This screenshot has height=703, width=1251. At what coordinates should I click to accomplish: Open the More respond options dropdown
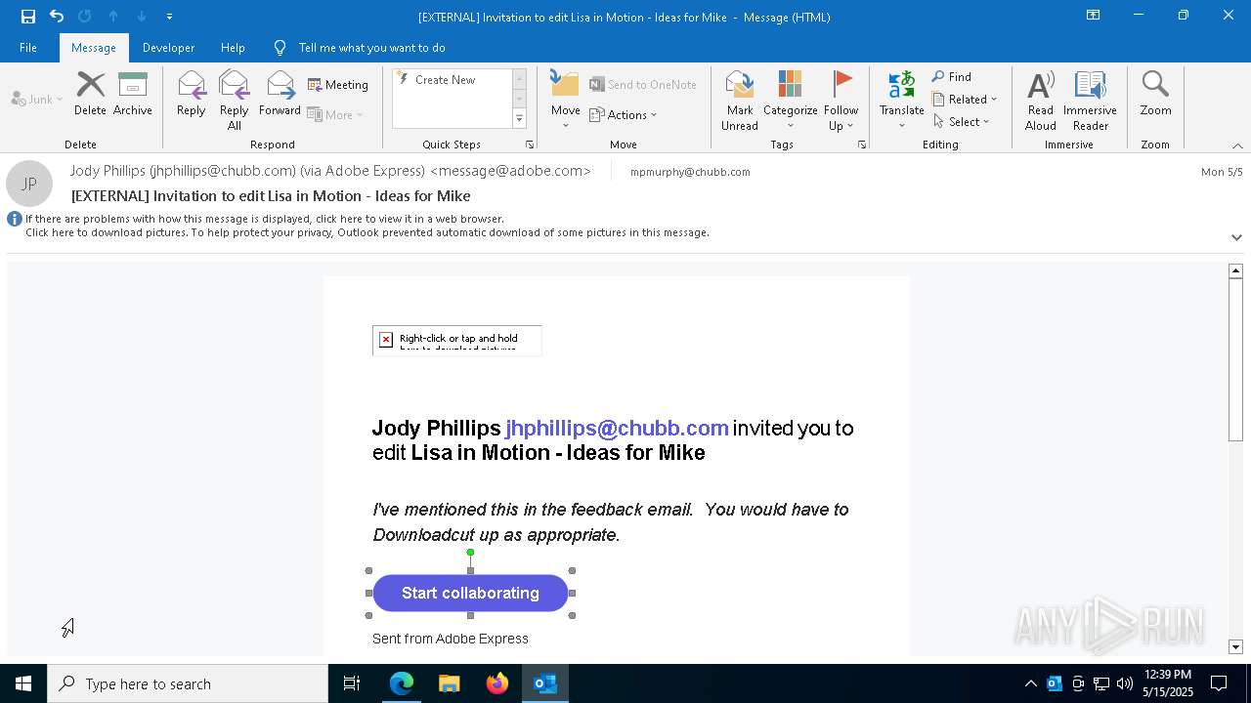[335, 114]
